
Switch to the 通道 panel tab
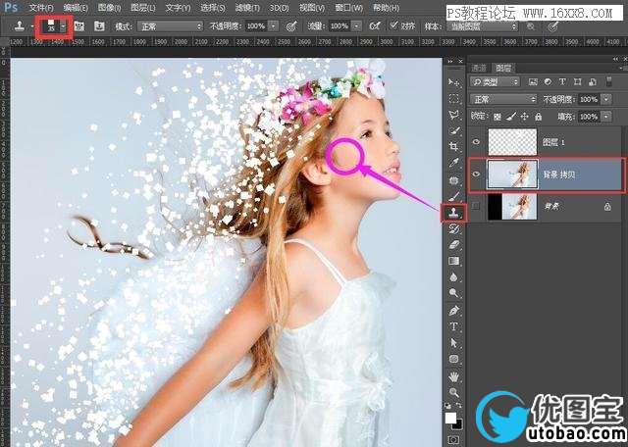pos(479,68)
